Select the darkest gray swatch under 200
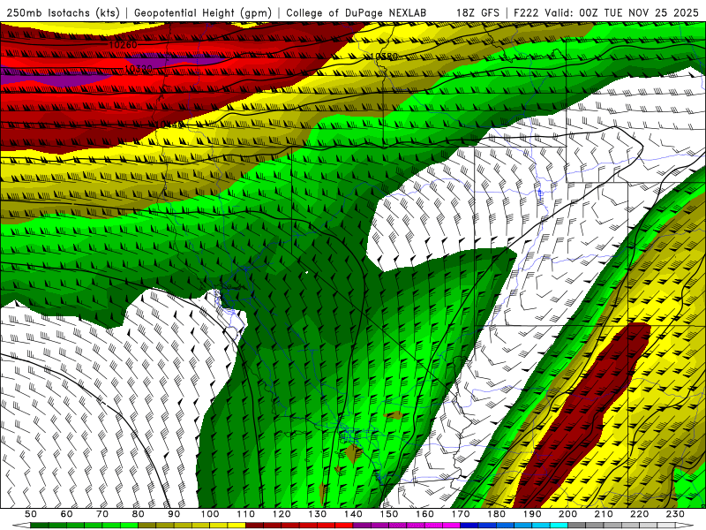Screen dimensions: 706x530 577,526
